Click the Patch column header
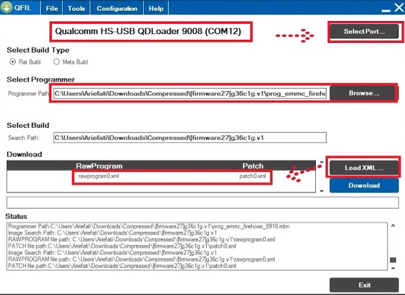 253,166
